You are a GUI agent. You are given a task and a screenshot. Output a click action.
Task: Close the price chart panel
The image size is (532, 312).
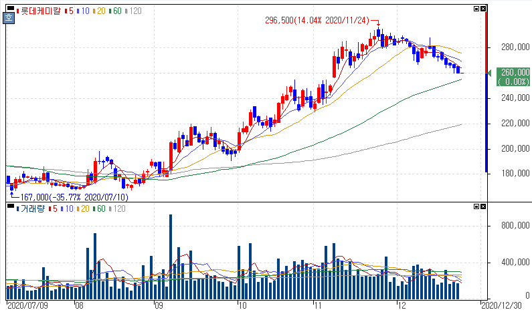483,9
